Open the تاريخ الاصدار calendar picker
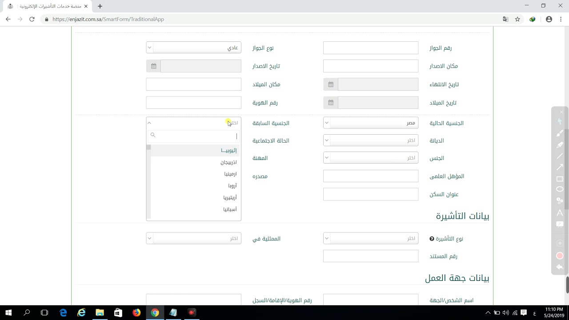The height and width of the screenshot is (320, 569). click(x=153, y=66)
